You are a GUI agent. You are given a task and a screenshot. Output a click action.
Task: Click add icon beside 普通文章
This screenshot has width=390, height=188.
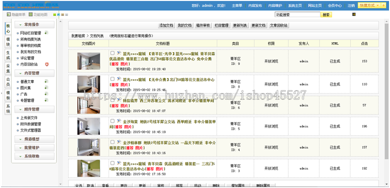pos(46,81)
